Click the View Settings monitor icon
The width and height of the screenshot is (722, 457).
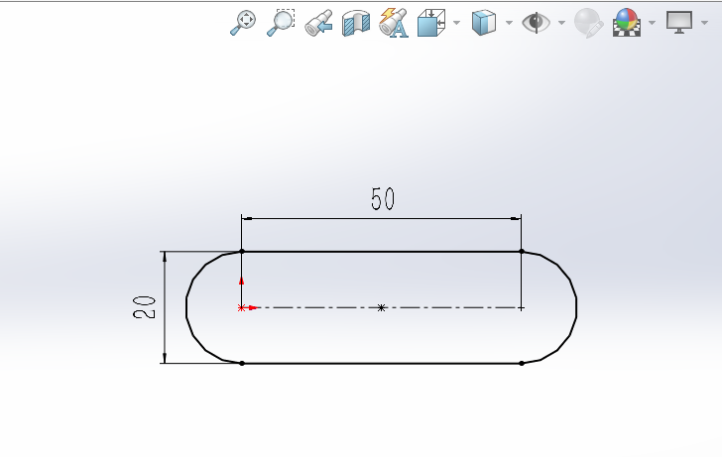[679, 22]
